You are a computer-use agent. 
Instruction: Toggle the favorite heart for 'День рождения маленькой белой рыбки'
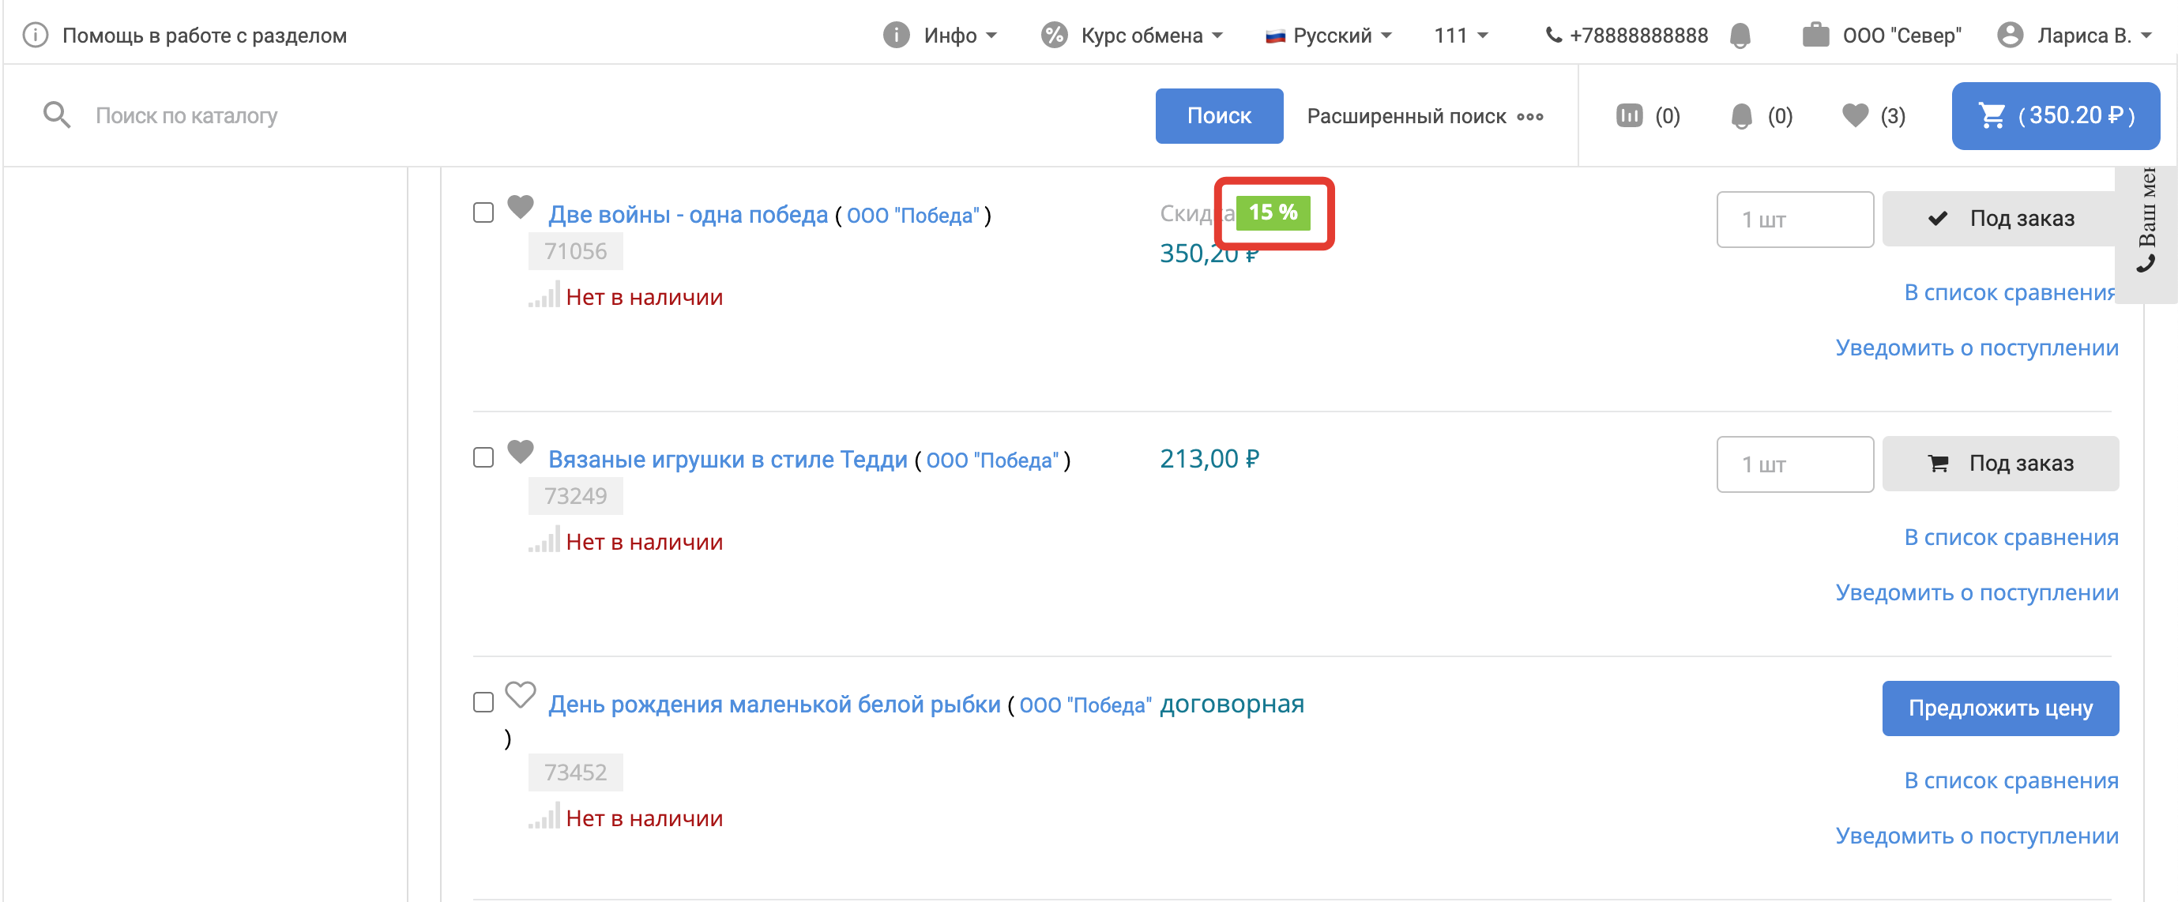pos(520,695)
